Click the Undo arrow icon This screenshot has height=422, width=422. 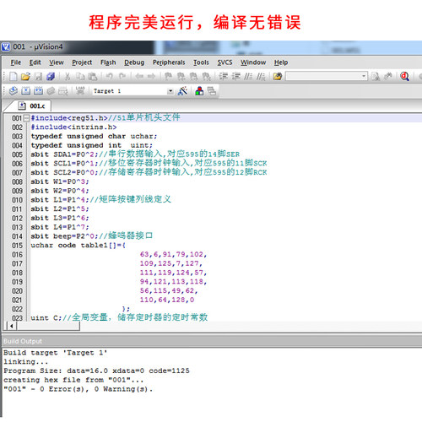pyautogui.click(x=110, y=76)
